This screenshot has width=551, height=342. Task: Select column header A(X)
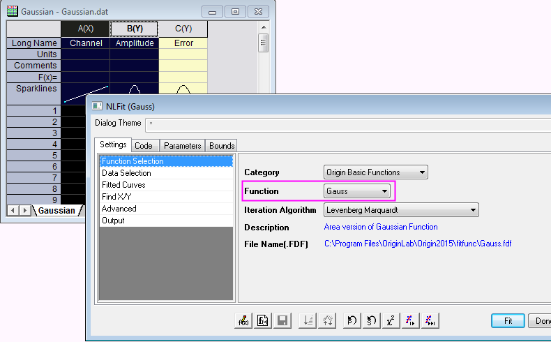[x=86, y=29]
